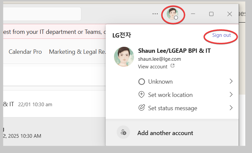Expand chevron on the Unknown status row
Screen dimensions: 252x153
[231, 81]
